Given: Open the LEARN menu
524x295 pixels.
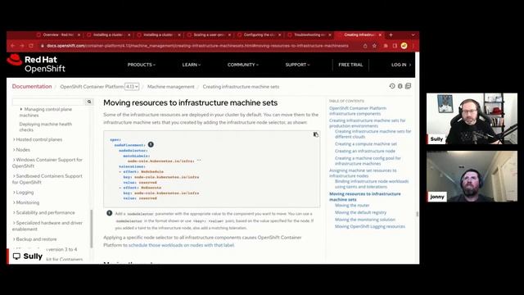Looking at the screenshot, I should pos(191,65).
